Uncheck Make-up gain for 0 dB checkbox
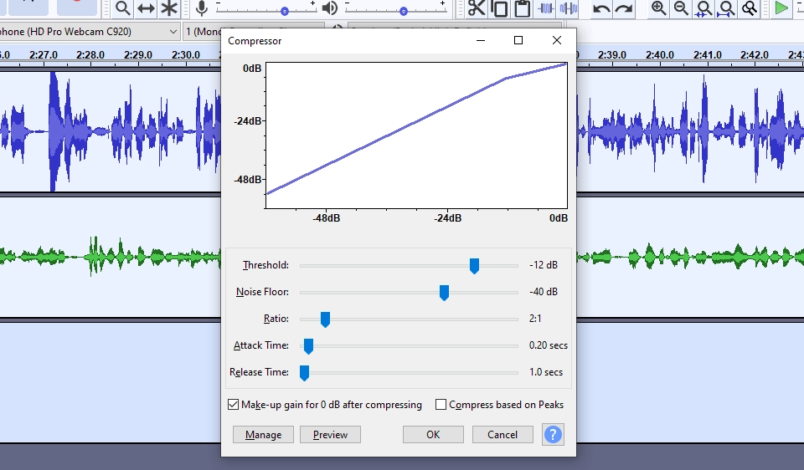 pos(234,405)
